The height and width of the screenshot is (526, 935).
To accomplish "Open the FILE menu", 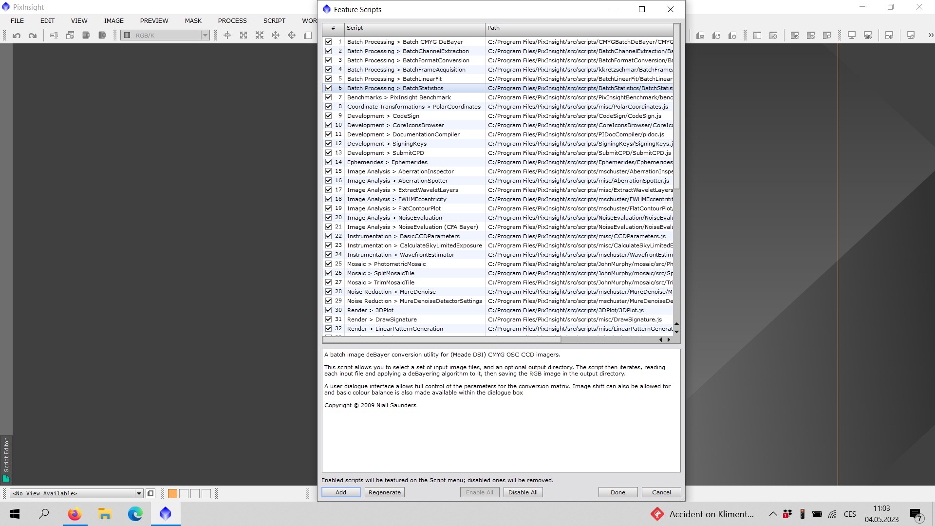I will [17, 20].
